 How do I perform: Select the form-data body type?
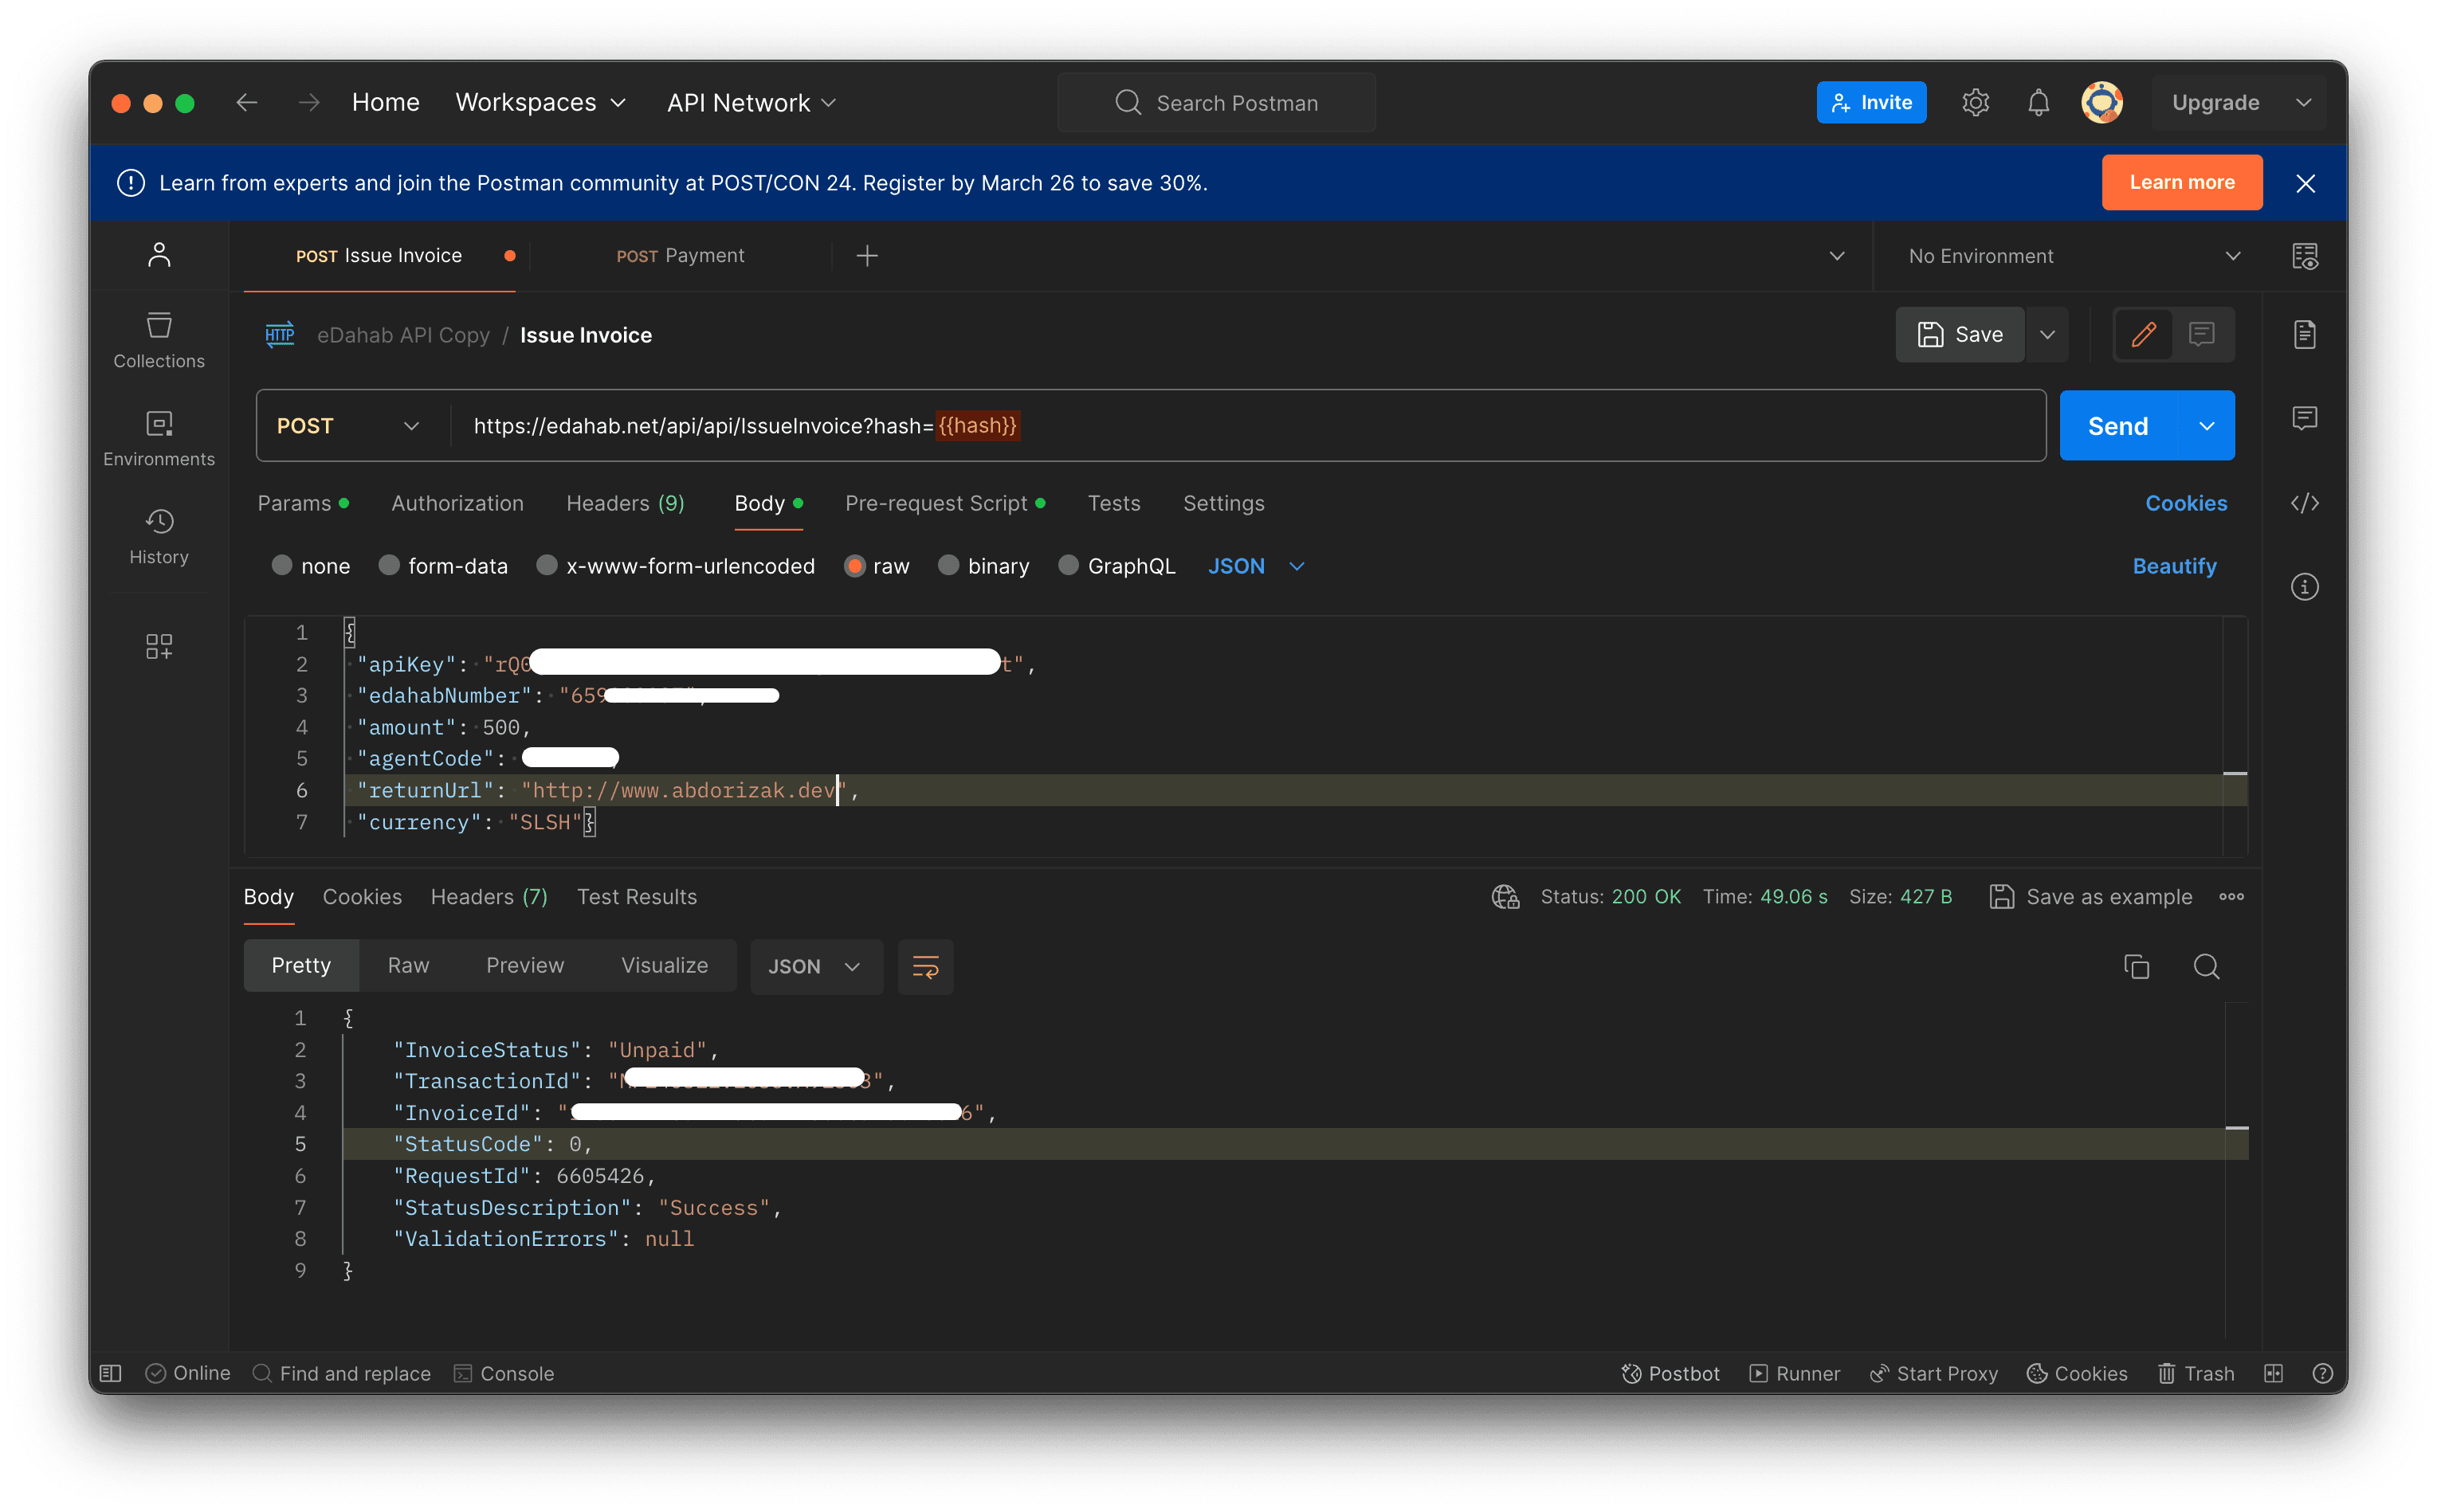(x=442, y=566)
